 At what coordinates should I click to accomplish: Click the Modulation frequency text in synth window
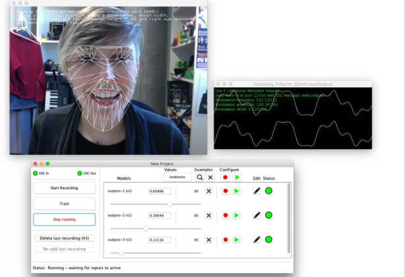point(246,100)
